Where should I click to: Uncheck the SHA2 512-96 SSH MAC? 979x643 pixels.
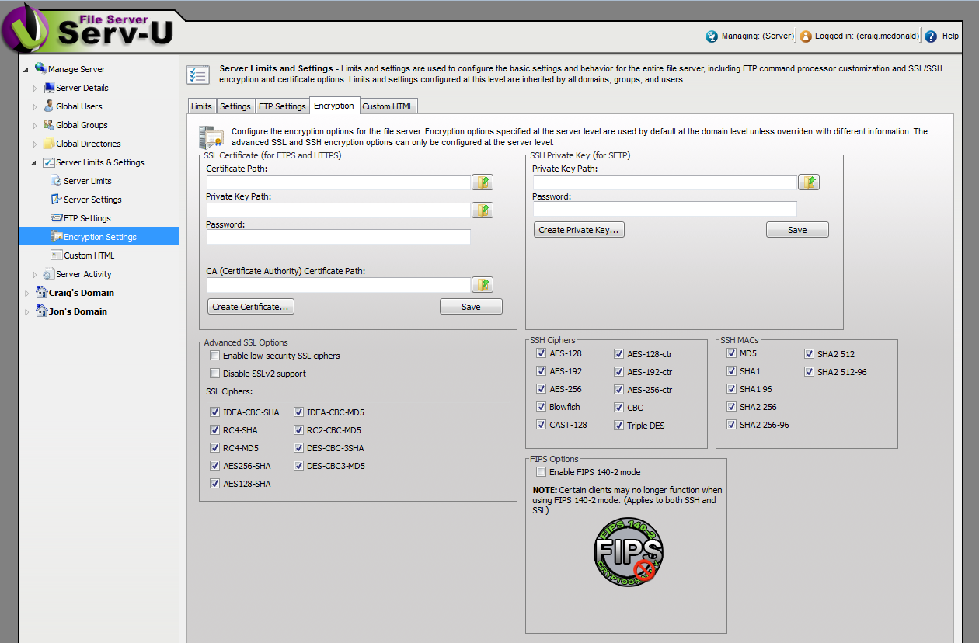pyautogui.click(x=810, y=372)
